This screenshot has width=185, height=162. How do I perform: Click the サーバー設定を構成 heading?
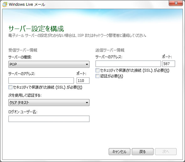point(36,29)
